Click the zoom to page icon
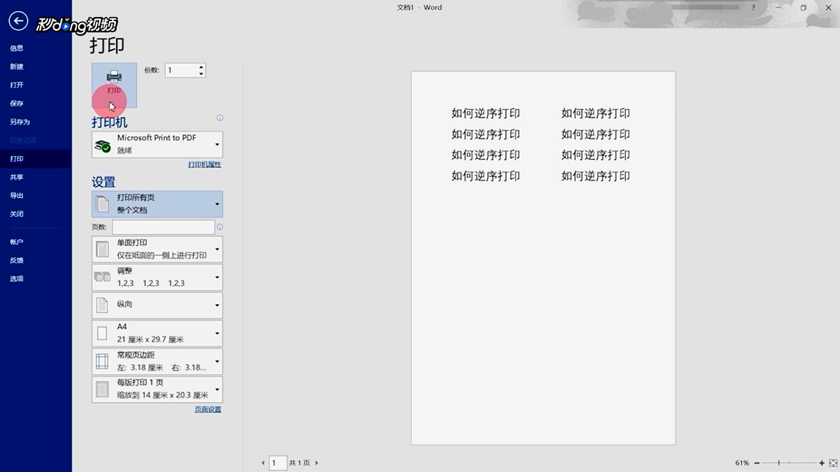 pos(833,463)
